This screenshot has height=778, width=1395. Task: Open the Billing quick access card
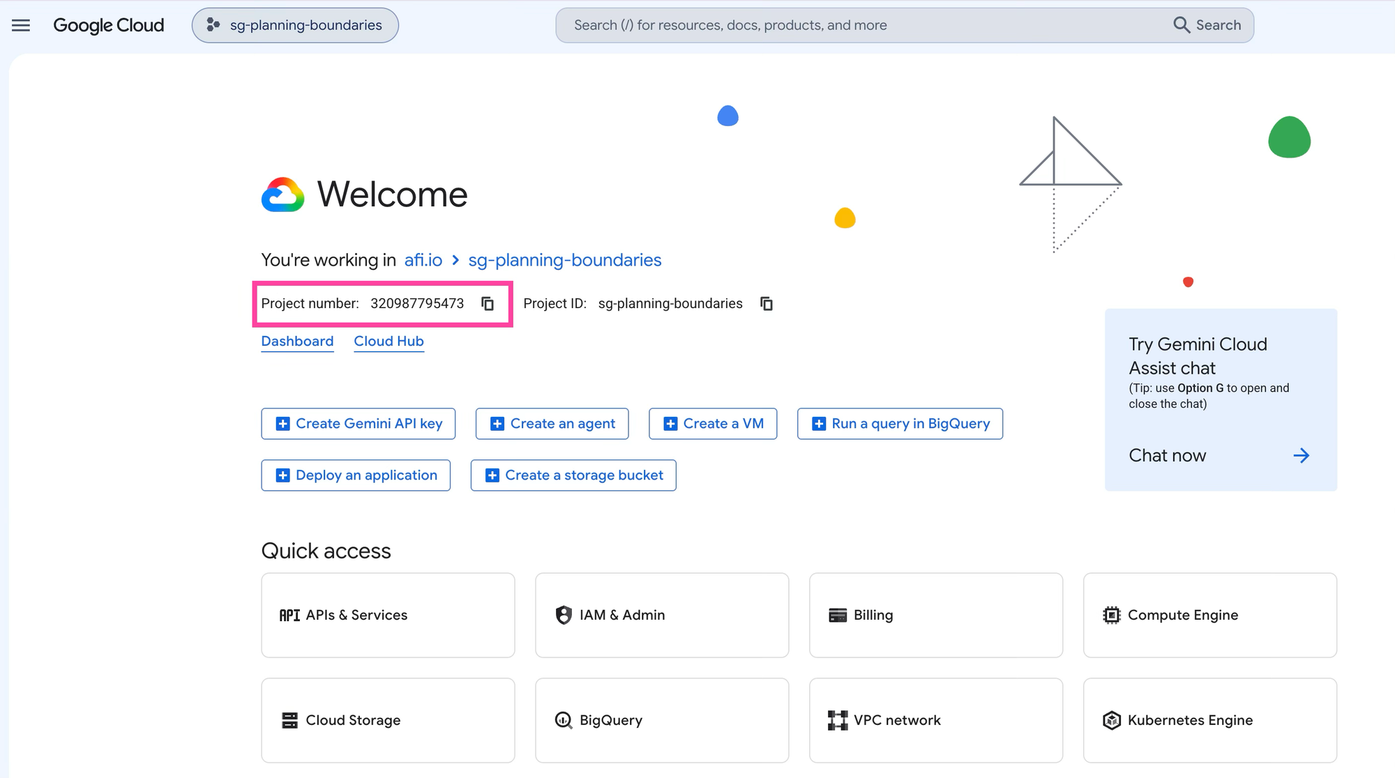tap(936, 616)
